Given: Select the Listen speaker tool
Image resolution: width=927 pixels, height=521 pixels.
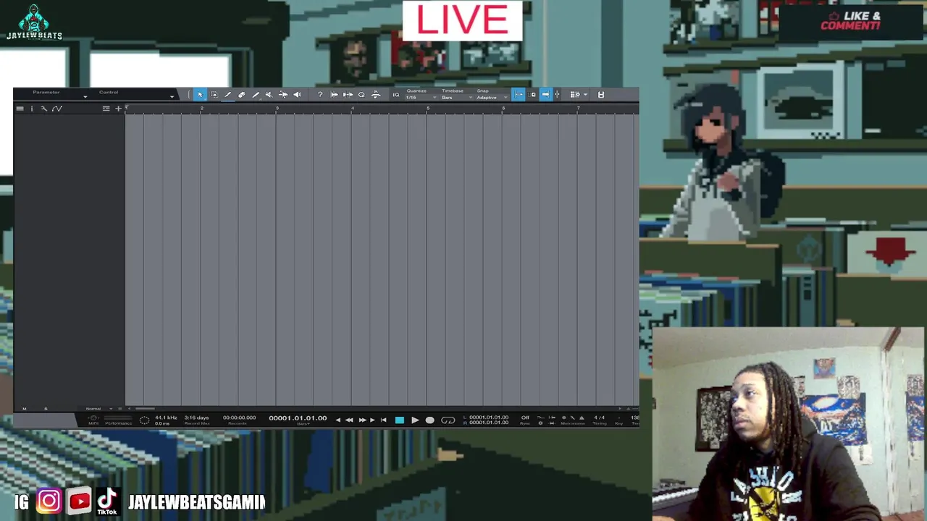Looking at the screenshot, I should tap(297, 95).
